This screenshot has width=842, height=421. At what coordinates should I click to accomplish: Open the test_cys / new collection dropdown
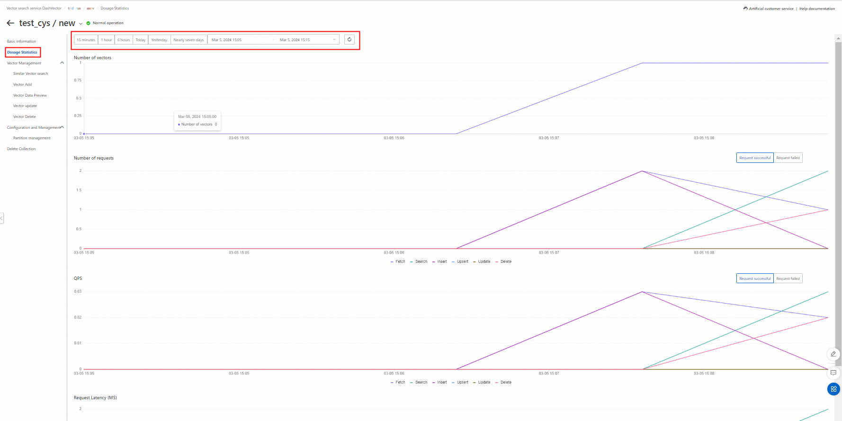[x=81, y=24]
